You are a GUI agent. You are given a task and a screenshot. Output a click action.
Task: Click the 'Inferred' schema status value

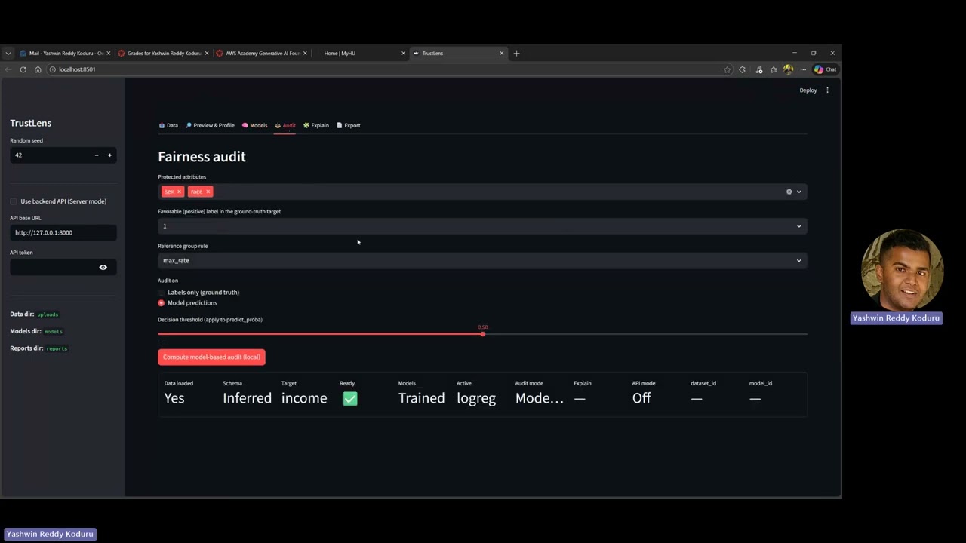pyautogui.click(x=247, y=398)
